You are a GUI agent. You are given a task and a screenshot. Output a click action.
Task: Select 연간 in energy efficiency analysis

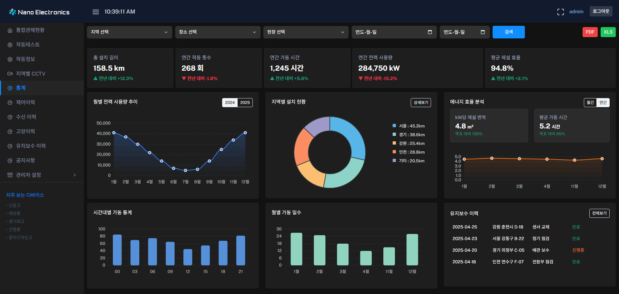[x=603, y=103]
